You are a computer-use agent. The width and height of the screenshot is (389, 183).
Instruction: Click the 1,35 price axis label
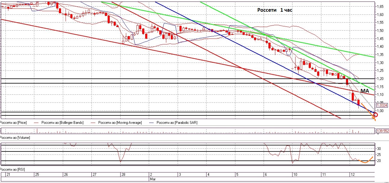click(380, 55)
